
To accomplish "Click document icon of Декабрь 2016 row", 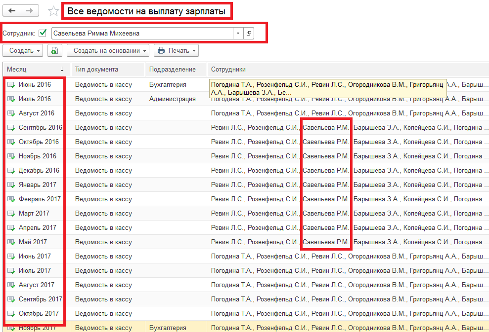I will (11, 171).
